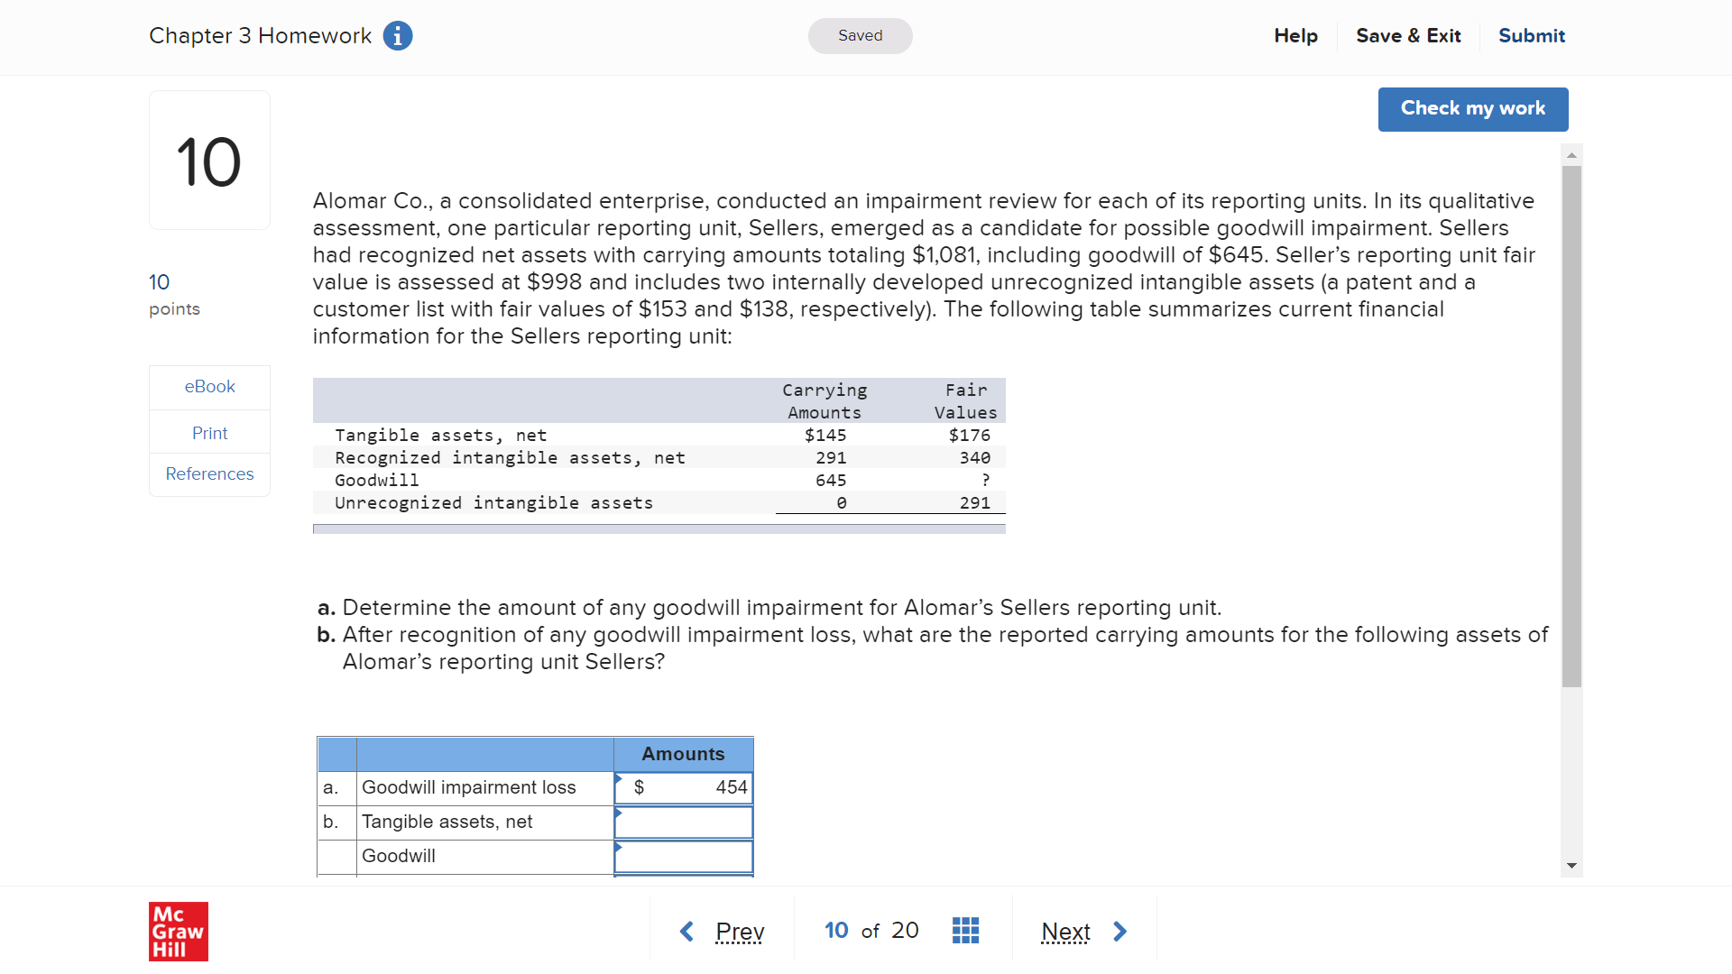1732x974 pixels.
Task: Click the Check my work button
Action: (1472, 108)
